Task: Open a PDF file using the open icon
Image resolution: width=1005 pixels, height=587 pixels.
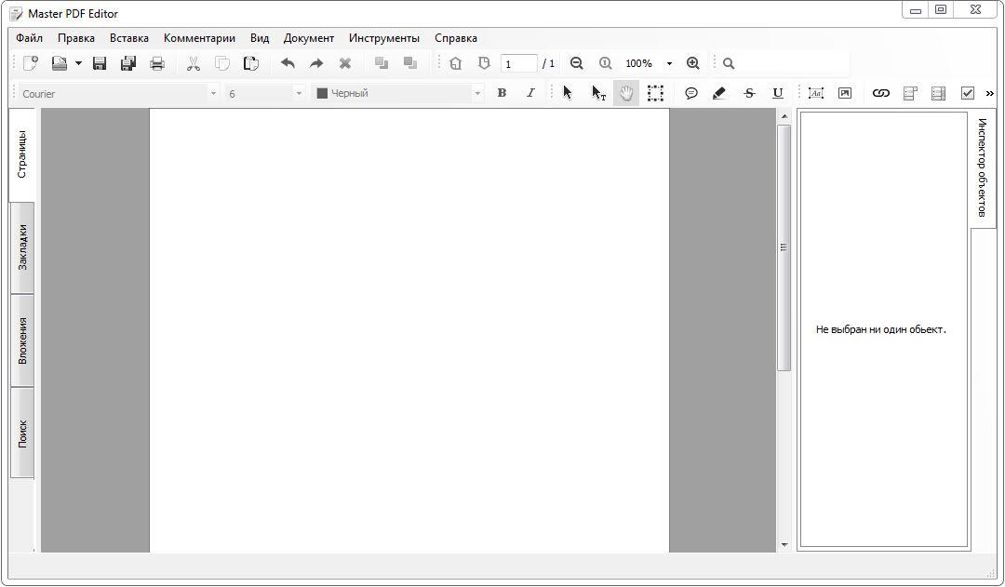Action: point(60,63)
